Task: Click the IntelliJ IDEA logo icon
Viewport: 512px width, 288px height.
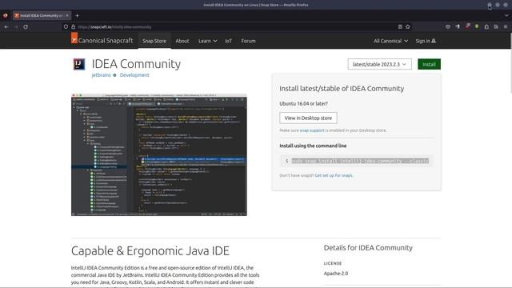Action: [x=79, y=64]
